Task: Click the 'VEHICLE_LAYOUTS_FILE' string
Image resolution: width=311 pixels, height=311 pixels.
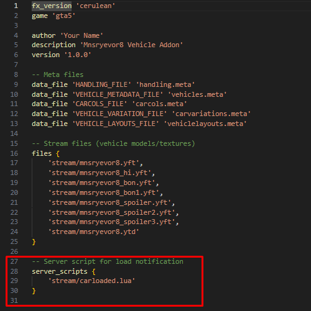Action: point(116,124)
